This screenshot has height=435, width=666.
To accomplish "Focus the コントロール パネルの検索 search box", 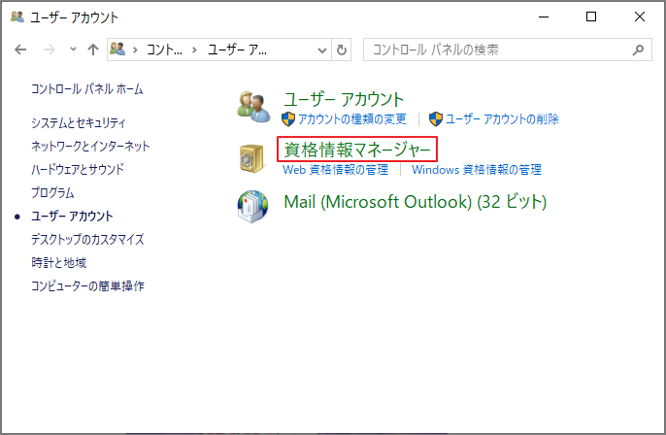I will (507, 50).
